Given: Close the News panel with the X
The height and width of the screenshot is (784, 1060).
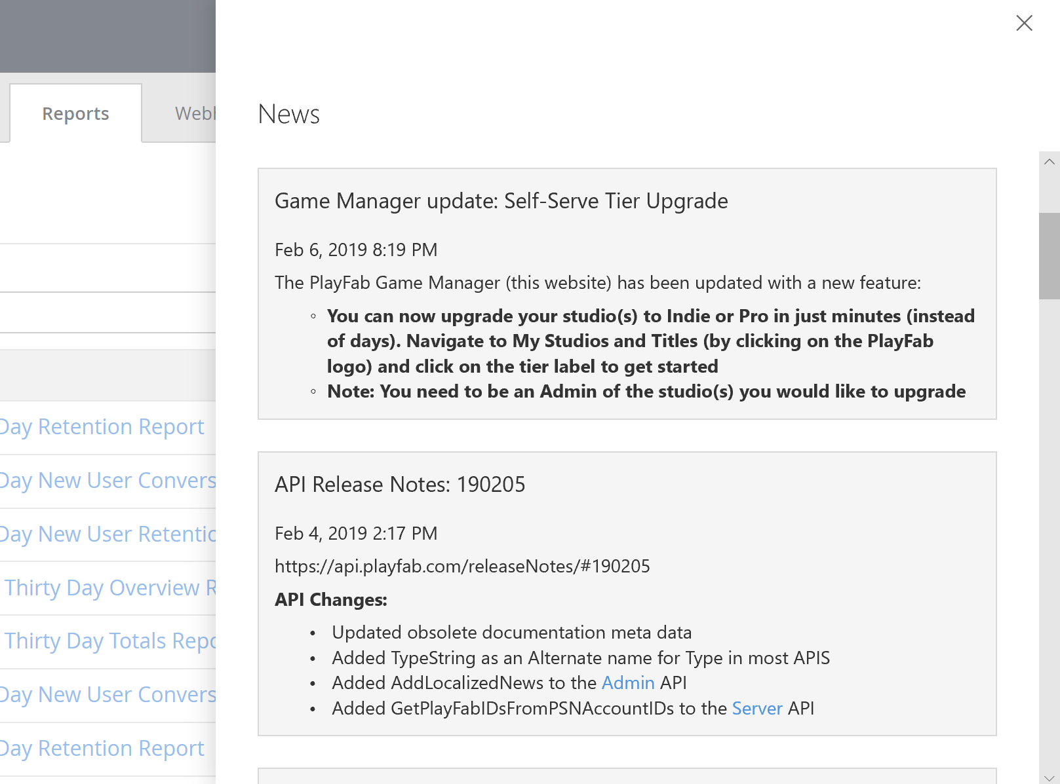Looking at the screenshot, I should [x=1024, y=23].
